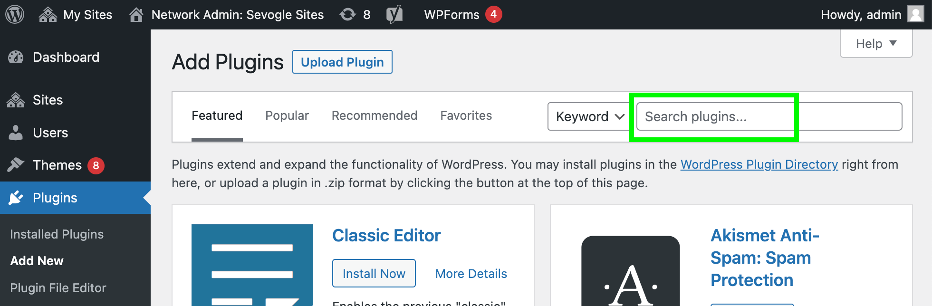Click the WordPress logo icon
The width and height of the screenshot is (932, 306).
(15, 15)
